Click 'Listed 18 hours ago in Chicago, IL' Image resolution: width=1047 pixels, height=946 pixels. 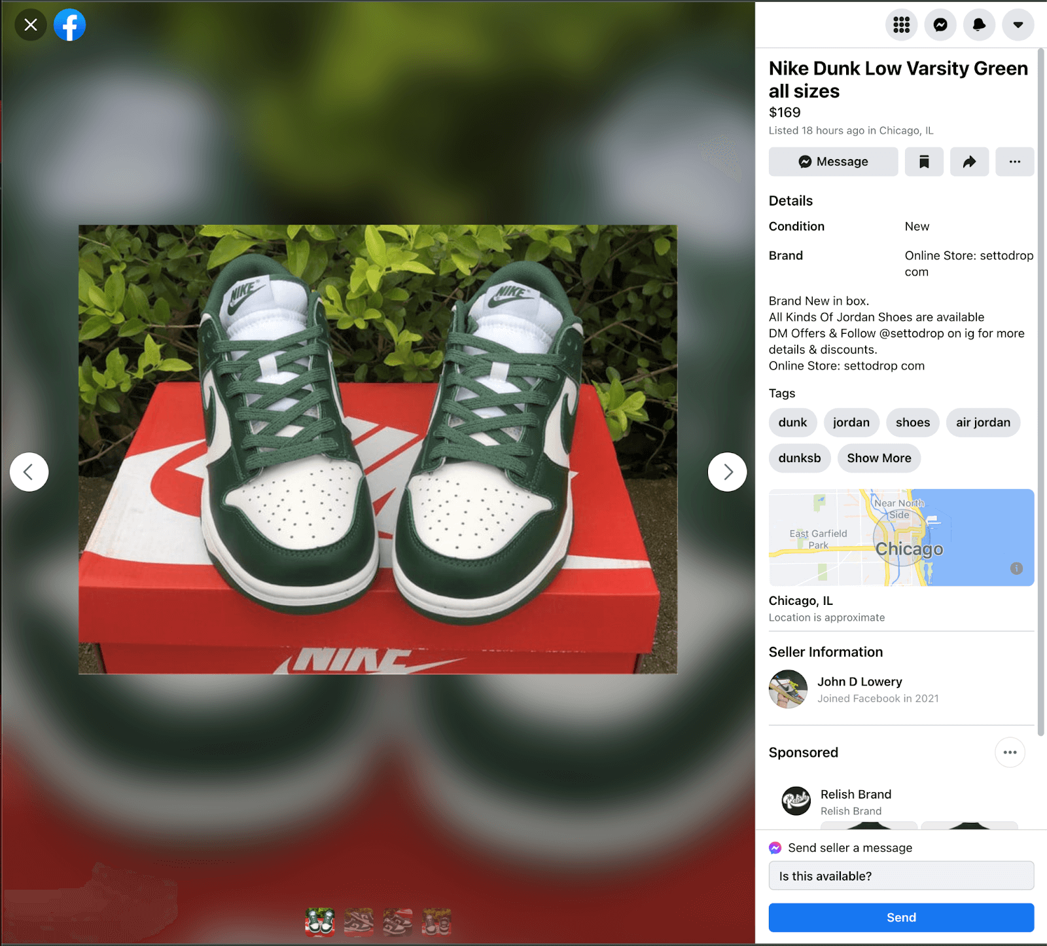pos(851,130)
